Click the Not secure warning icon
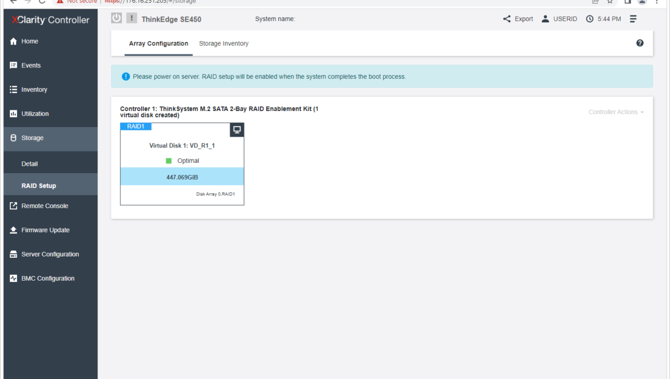670x379 pixels. coord(60,2)
